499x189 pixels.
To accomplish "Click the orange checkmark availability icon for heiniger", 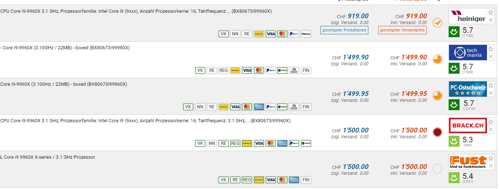I will point(437,23).
